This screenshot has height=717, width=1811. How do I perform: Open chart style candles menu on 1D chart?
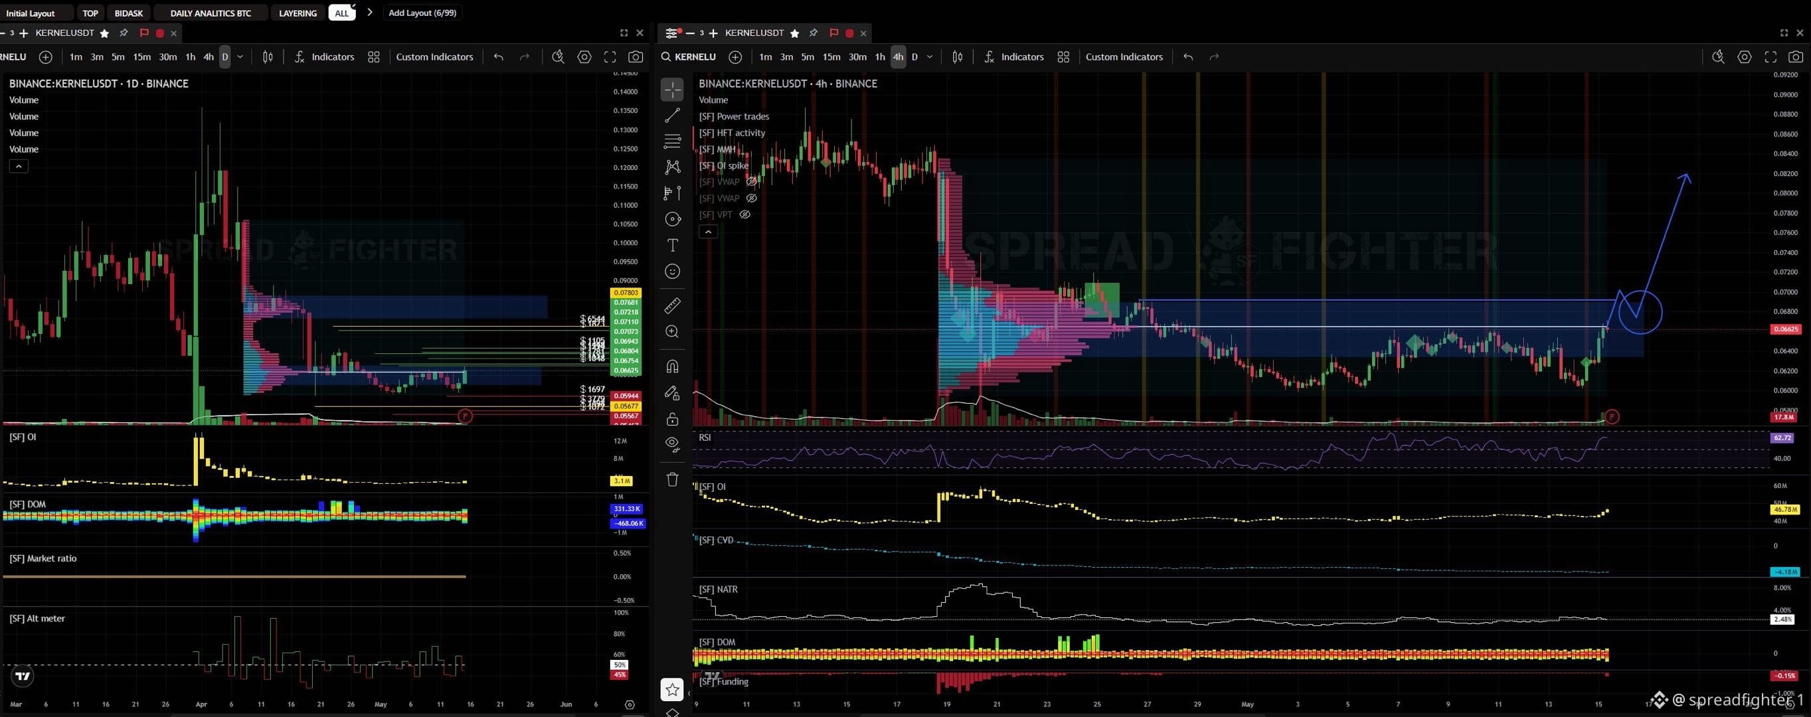(268, 57)
